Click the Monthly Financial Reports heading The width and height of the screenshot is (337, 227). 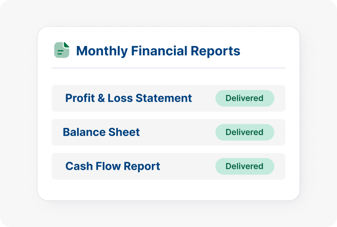pyautogui.click(x=158, y=51)
